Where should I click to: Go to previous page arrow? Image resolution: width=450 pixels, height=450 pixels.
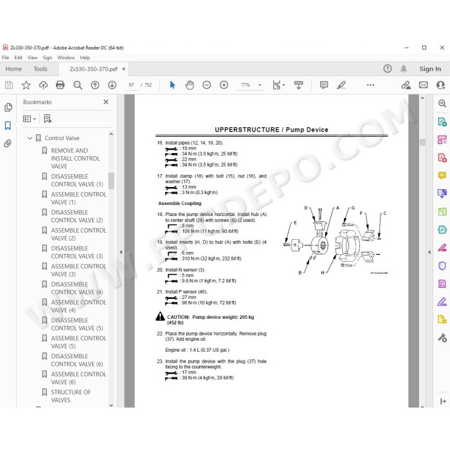(95, 85)
